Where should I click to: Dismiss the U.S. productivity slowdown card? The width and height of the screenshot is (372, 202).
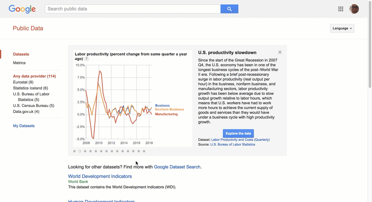tap(280, 52)
